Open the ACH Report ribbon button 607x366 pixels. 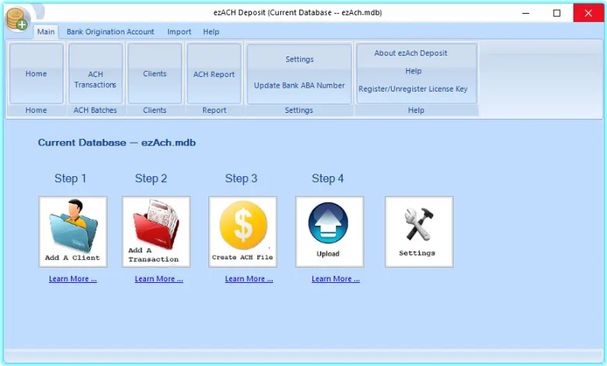214,73
